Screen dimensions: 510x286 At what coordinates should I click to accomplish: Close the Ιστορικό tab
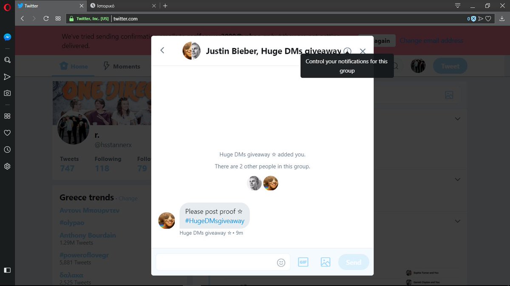(153, 6)
